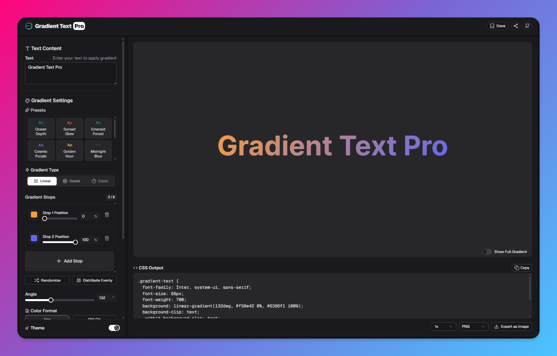The image size is (557, 356).
Task: Distribute gradient stops evenly
Action: click(x=94, y=280)
